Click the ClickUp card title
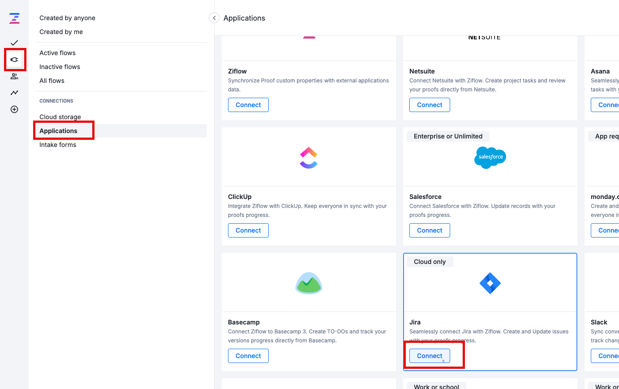The image size is (619, 389). click(240, 197)
